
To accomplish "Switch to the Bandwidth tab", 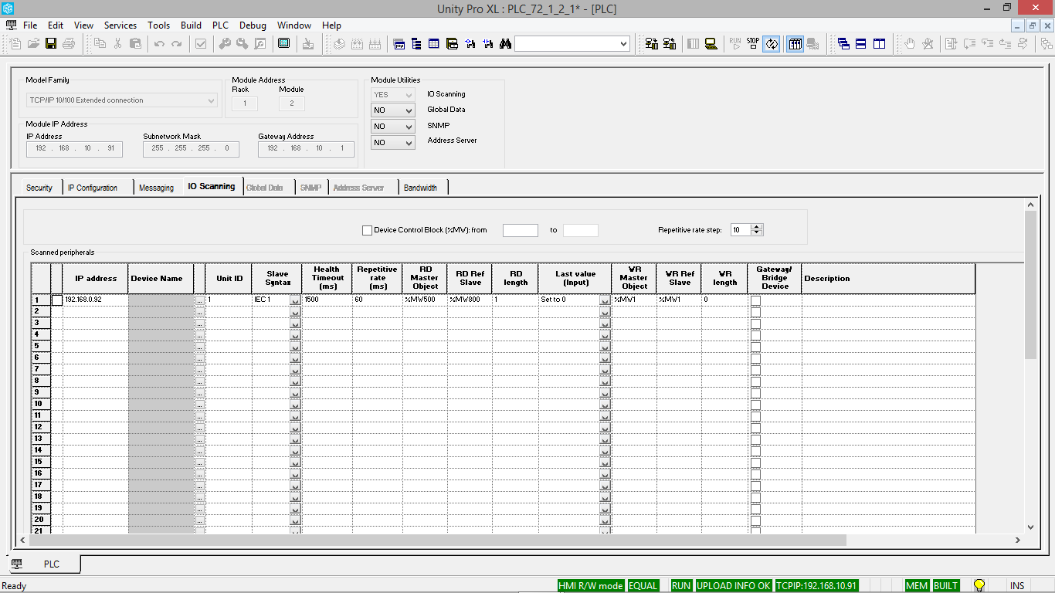I will tap(420, 188).
